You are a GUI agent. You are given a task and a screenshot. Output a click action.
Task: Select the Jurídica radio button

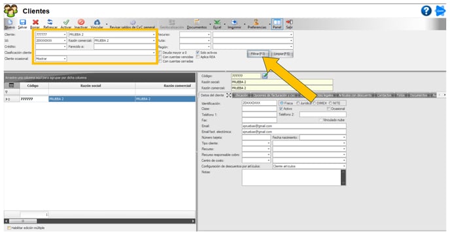(x=298, y=103)
